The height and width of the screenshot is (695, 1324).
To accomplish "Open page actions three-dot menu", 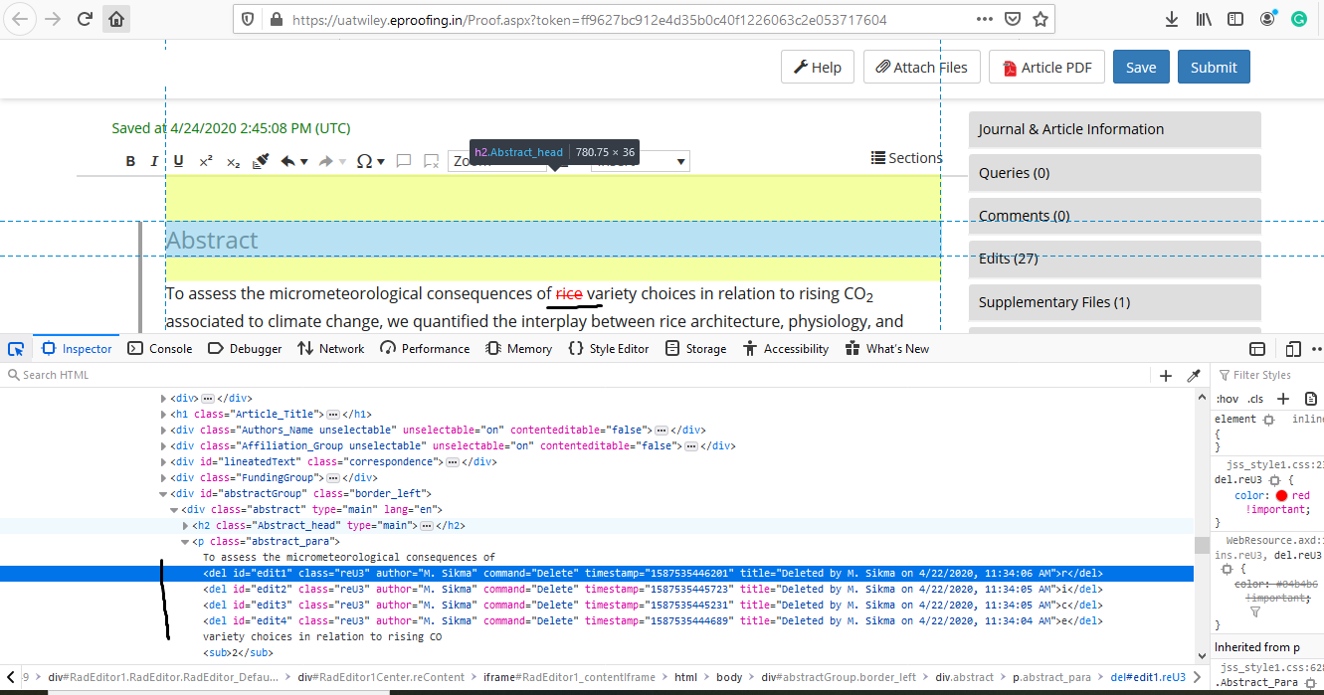I will tap(985, 19).
